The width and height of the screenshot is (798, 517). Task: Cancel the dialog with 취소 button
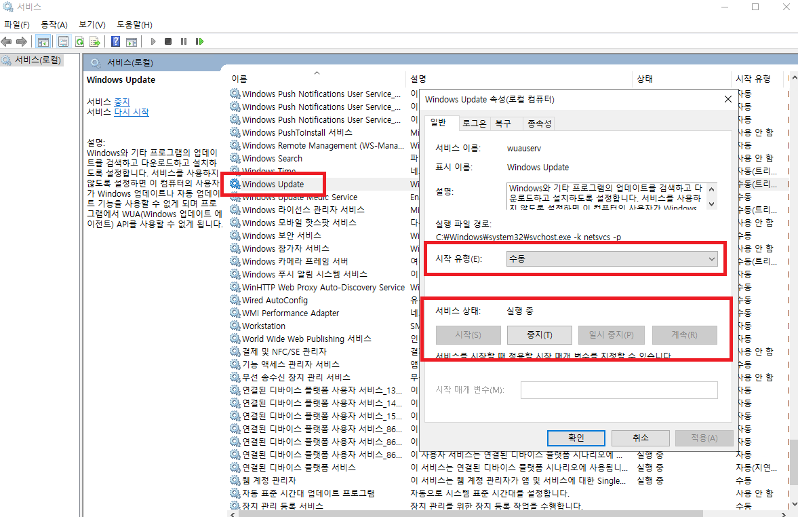[x=640, y=438]
